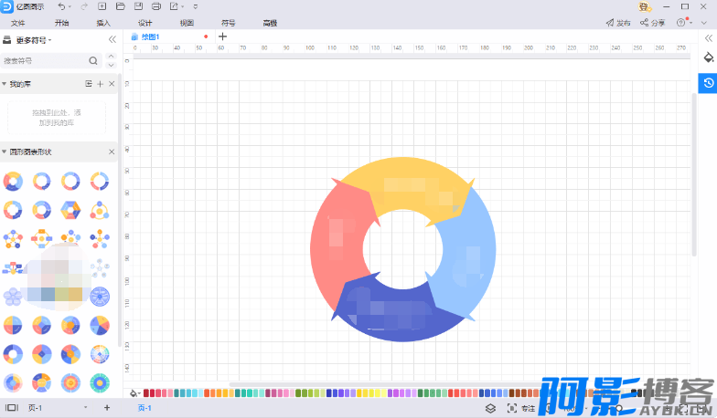The image size is (717, 418).
Task: Click the import icon in 我的库 header
Action: (89, 84)
